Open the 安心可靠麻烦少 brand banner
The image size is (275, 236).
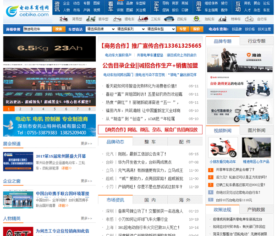pos(240,112)
